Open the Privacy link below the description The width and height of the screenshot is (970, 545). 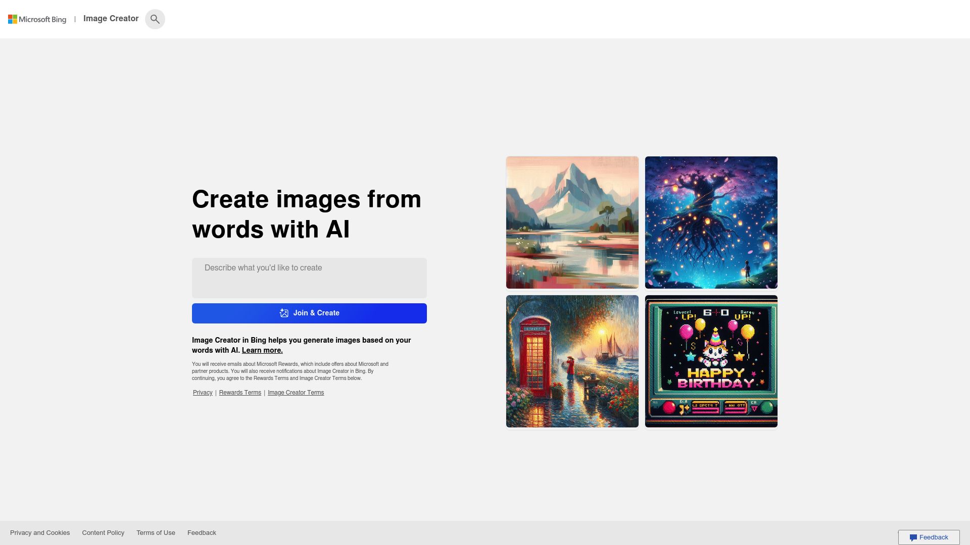pyautogui.click(x=202, y=392)
